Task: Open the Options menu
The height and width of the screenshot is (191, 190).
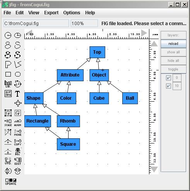Action: point(72,13)
